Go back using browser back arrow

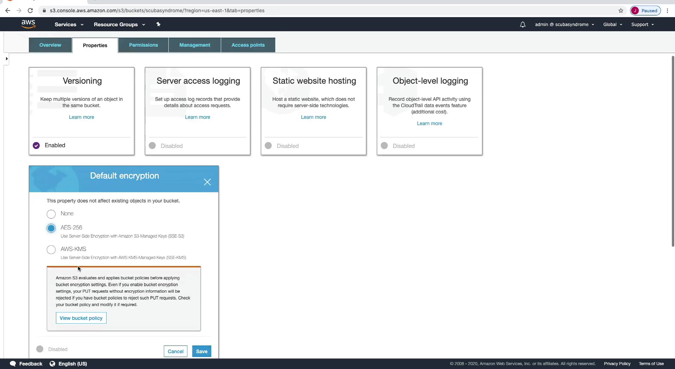tap(8, 11)
